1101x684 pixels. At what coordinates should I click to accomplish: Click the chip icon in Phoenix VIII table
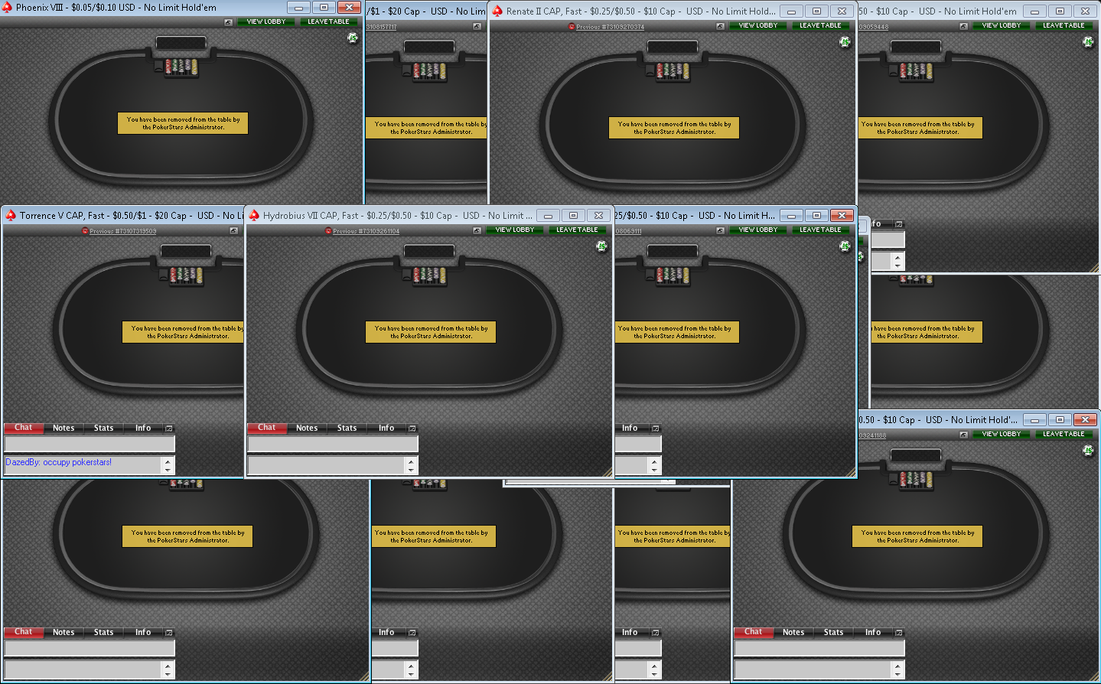coord(353,37)
